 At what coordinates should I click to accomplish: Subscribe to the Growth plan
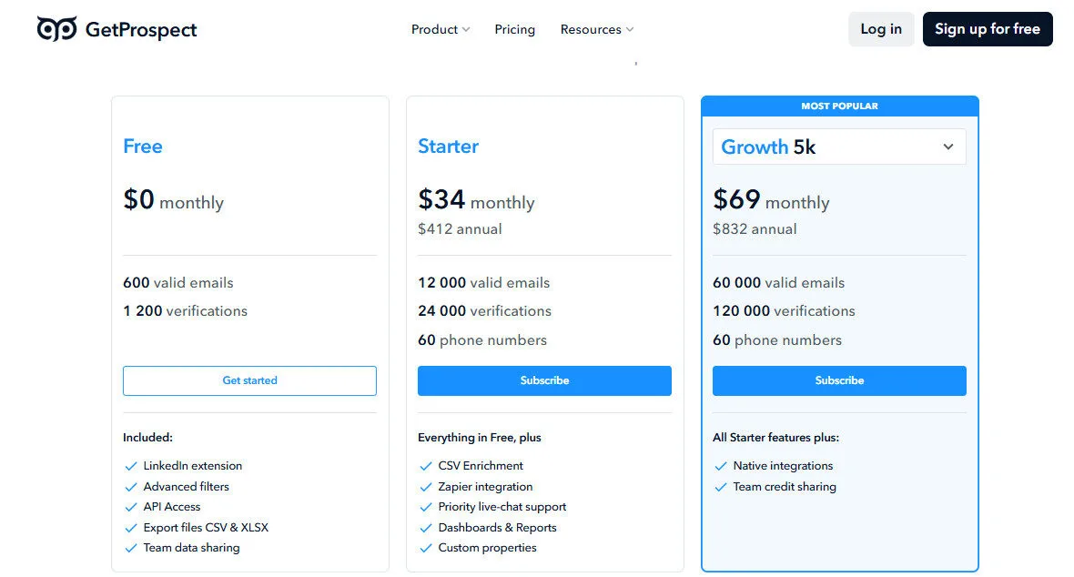pyautogui.click(x=838, y=380)
